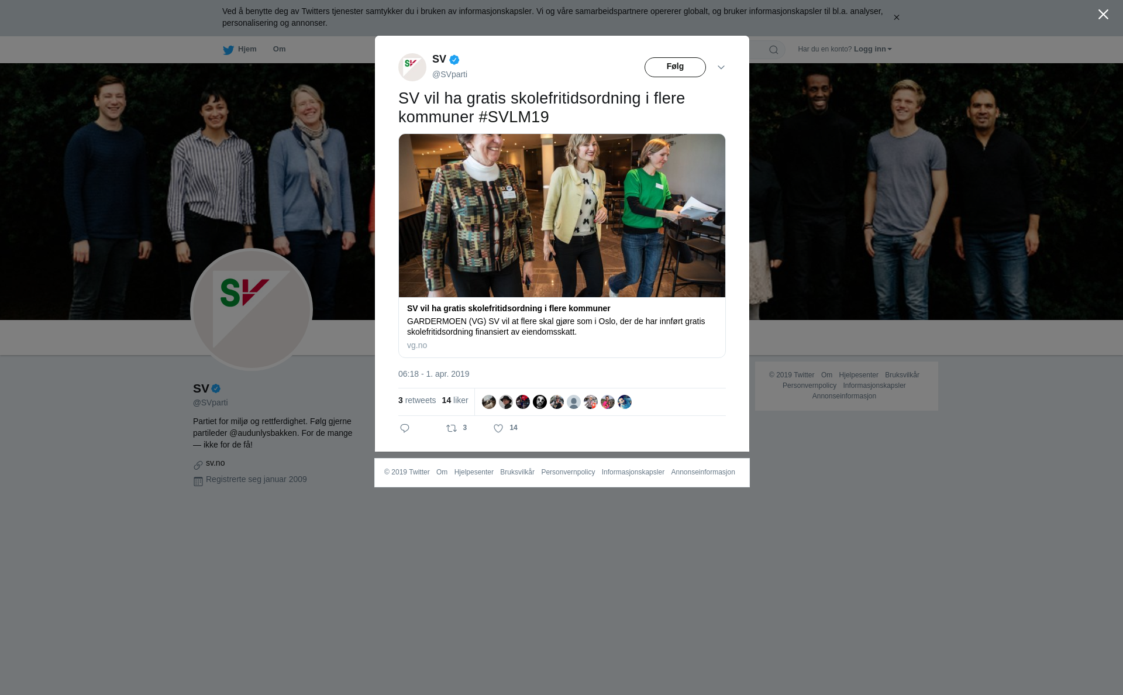The width and height of the screenshot is (1123, 695).
Task: Like the tweet with the heart icon
Action: click(498, 428)
